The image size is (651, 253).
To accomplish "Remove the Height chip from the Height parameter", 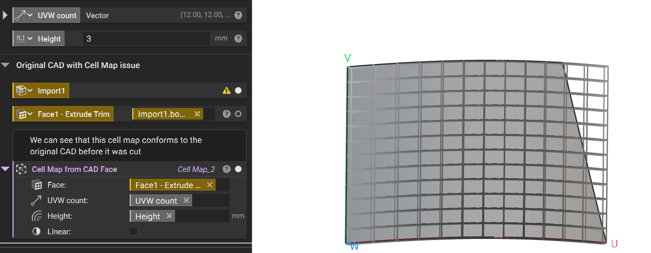I will [x=169, y=216].
